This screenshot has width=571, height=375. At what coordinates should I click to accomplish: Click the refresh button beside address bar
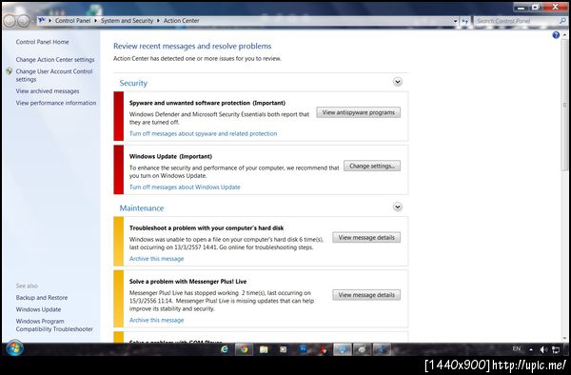coord(465,21)
